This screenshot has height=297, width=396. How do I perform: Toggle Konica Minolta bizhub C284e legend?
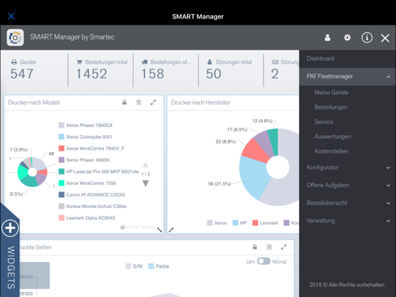click(93, 207)
